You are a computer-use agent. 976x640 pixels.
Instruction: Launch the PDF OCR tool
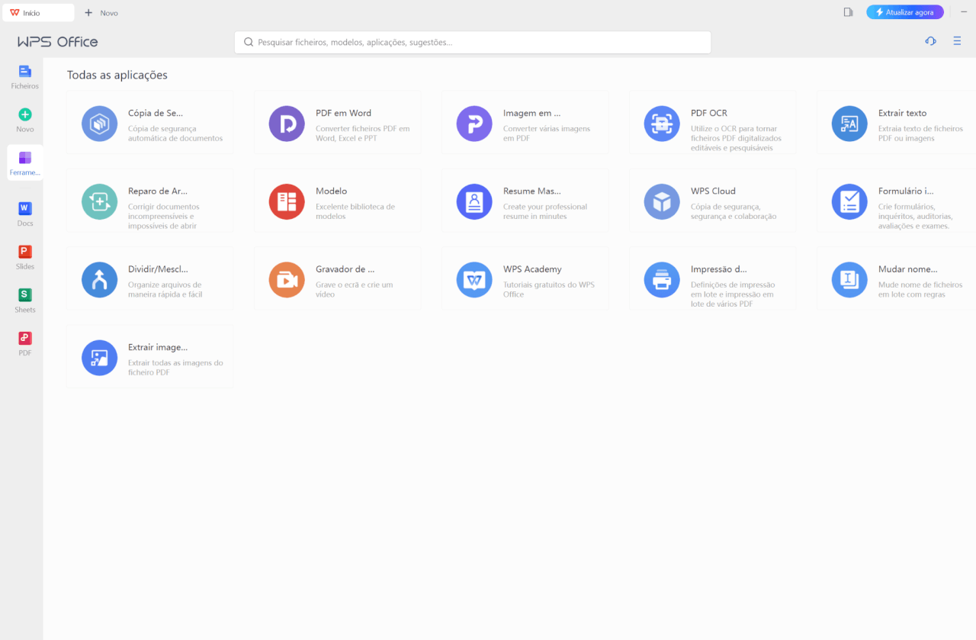coord(712,122)
